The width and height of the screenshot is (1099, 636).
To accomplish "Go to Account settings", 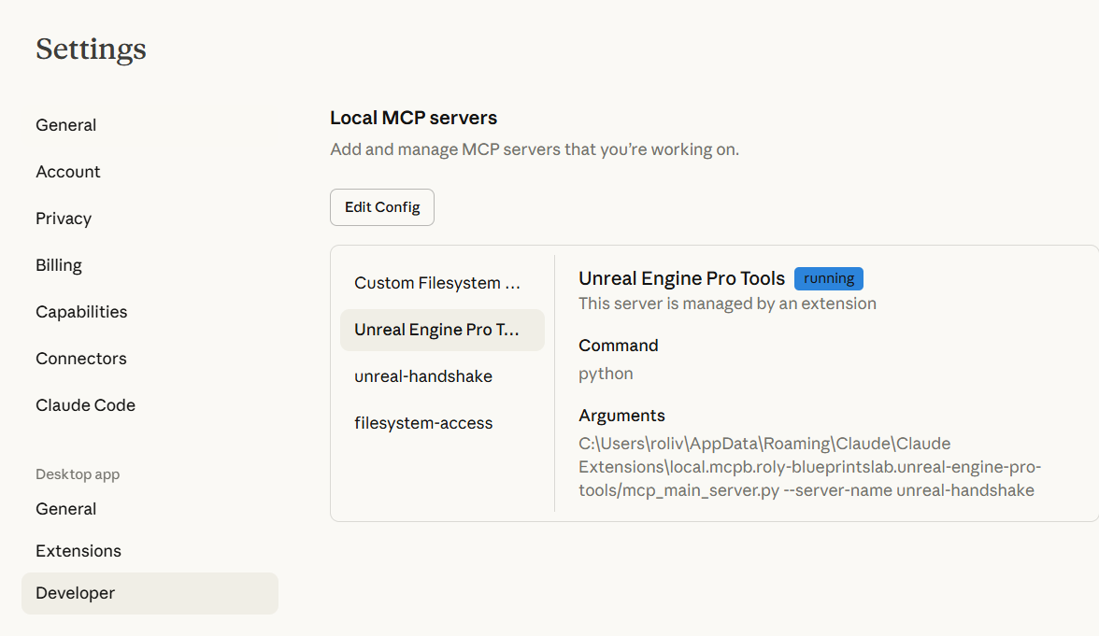I will pos(68,172).
